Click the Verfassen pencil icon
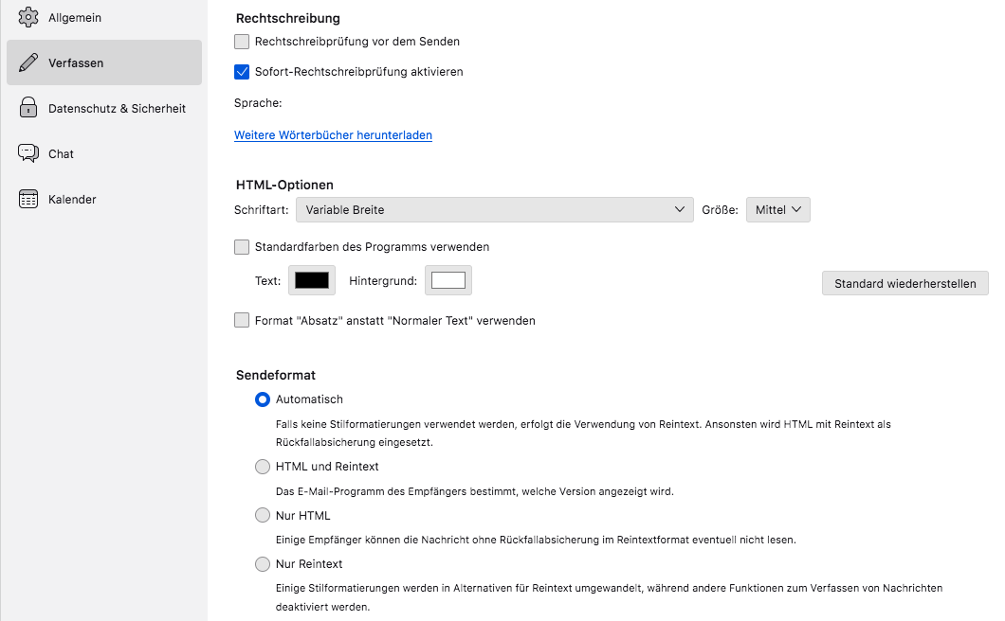This screenshot has height=621, width=1005. tap(28, 62)
